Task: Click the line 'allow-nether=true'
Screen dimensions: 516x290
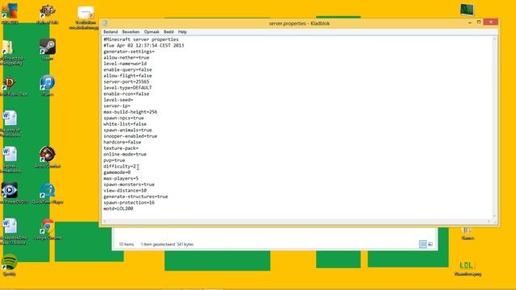Action: tap(126, 57)
